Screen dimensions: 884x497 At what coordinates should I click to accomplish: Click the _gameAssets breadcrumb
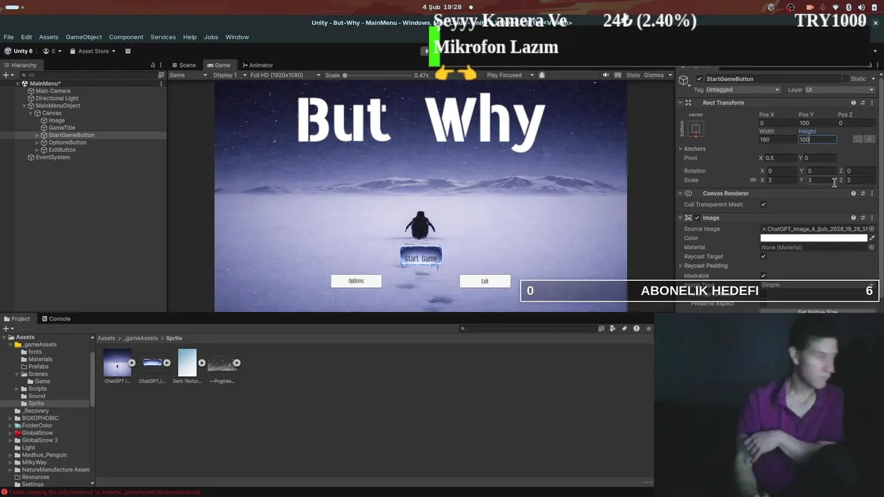pos(142,338)
